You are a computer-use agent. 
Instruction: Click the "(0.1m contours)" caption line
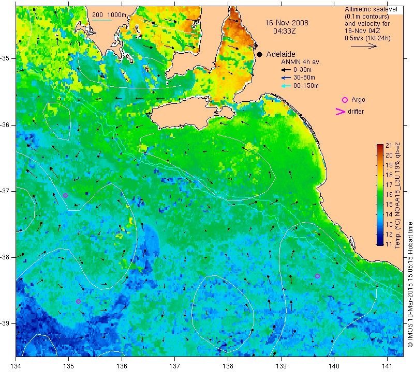click(x=367, y=17)
